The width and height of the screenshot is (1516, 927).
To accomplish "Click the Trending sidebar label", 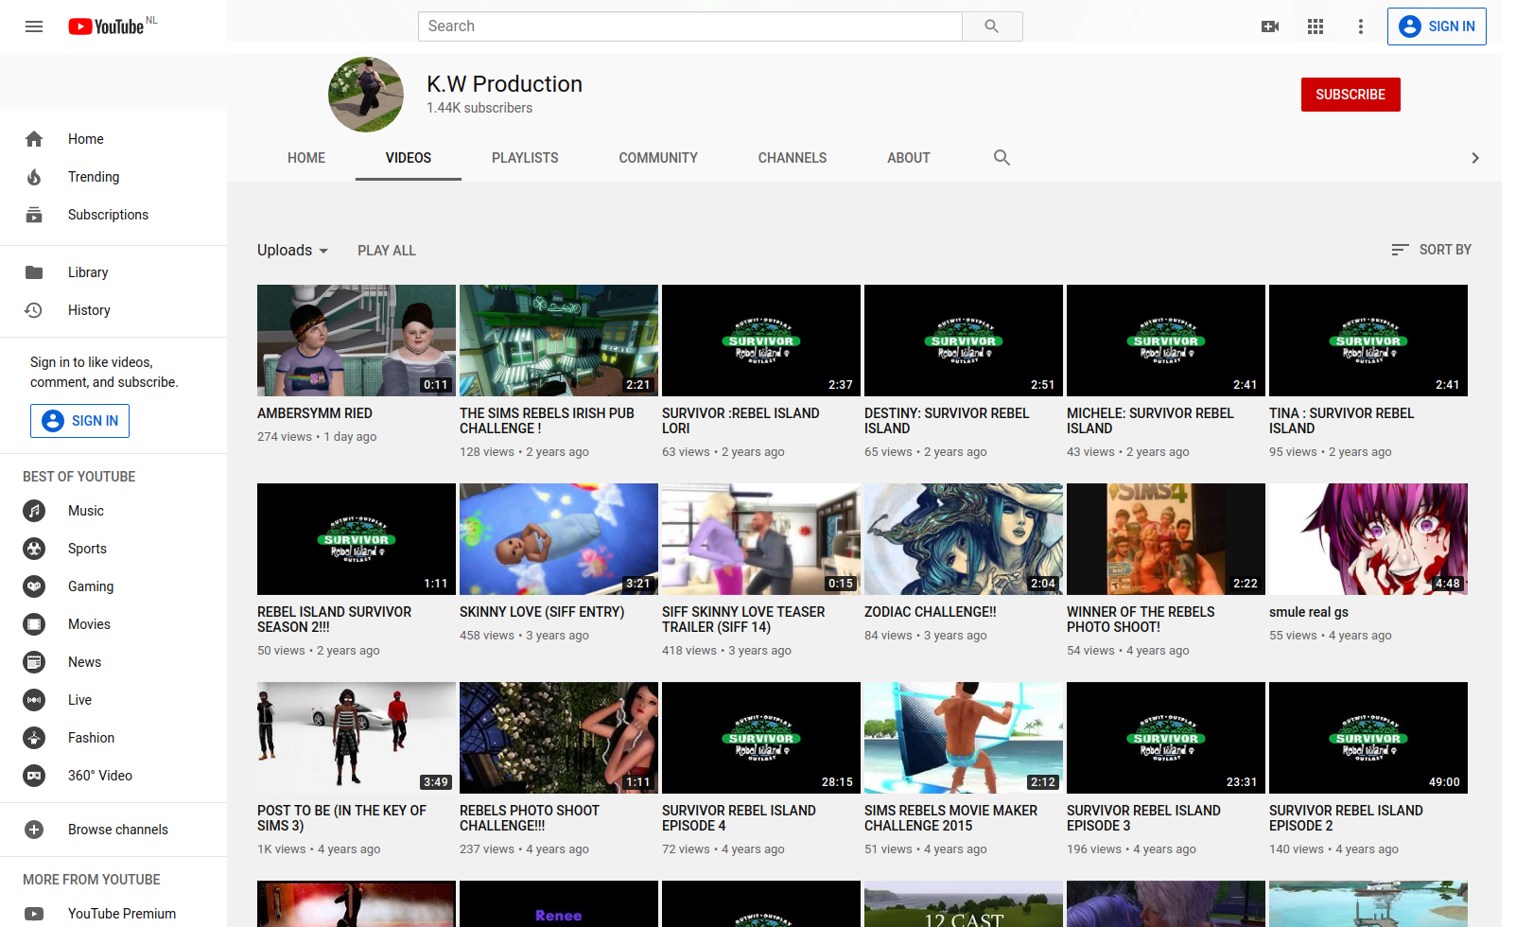I will 94,177.
